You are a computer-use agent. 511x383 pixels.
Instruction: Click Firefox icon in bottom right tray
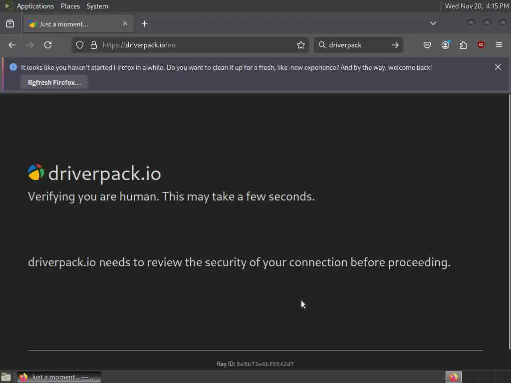tap(454, 377)
